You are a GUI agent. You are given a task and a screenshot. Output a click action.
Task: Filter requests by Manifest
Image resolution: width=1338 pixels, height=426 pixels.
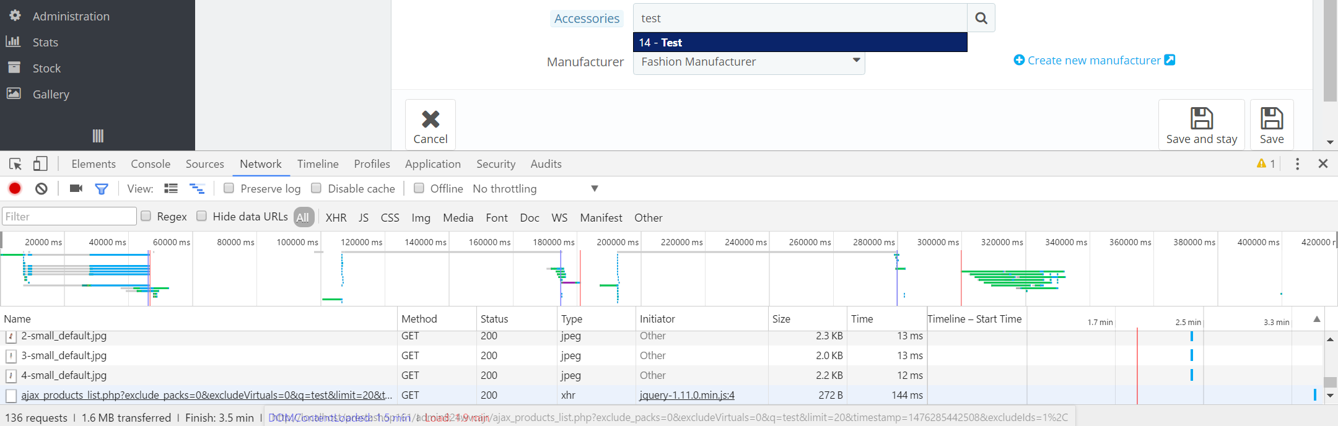coord(601,218)
